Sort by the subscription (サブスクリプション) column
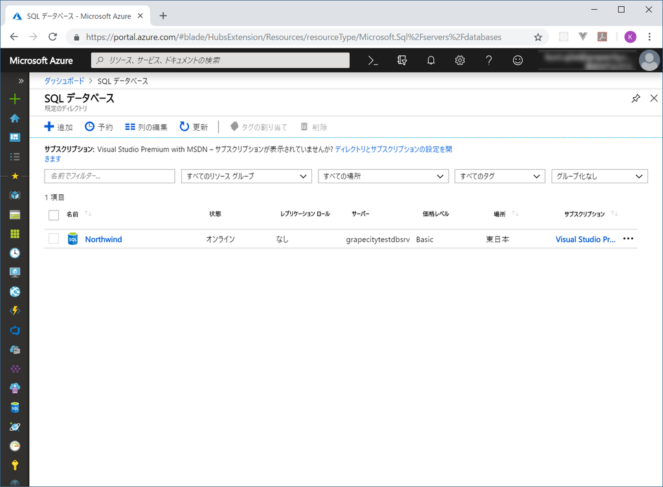 coord(590,214)
